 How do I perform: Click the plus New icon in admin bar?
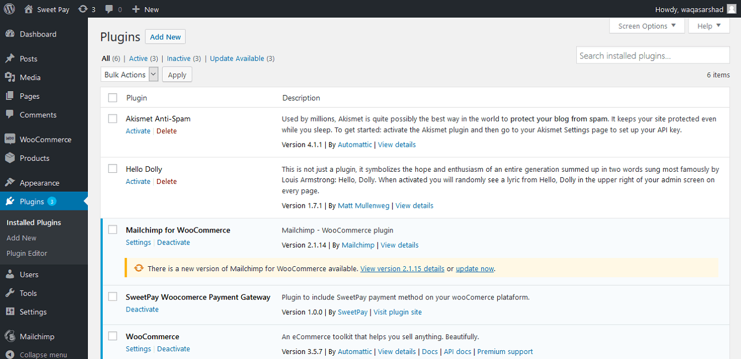pos(136,9)
